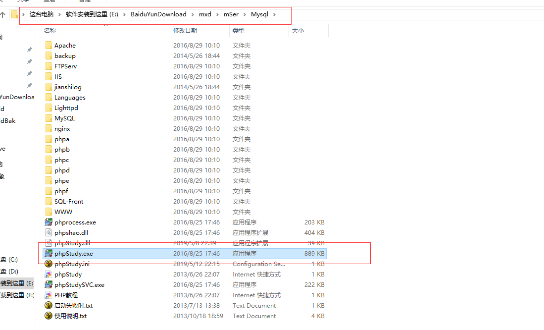Open drive (F:) in navigation pane
This screenshot has width=544, height=330.
[x=17, y=295]
